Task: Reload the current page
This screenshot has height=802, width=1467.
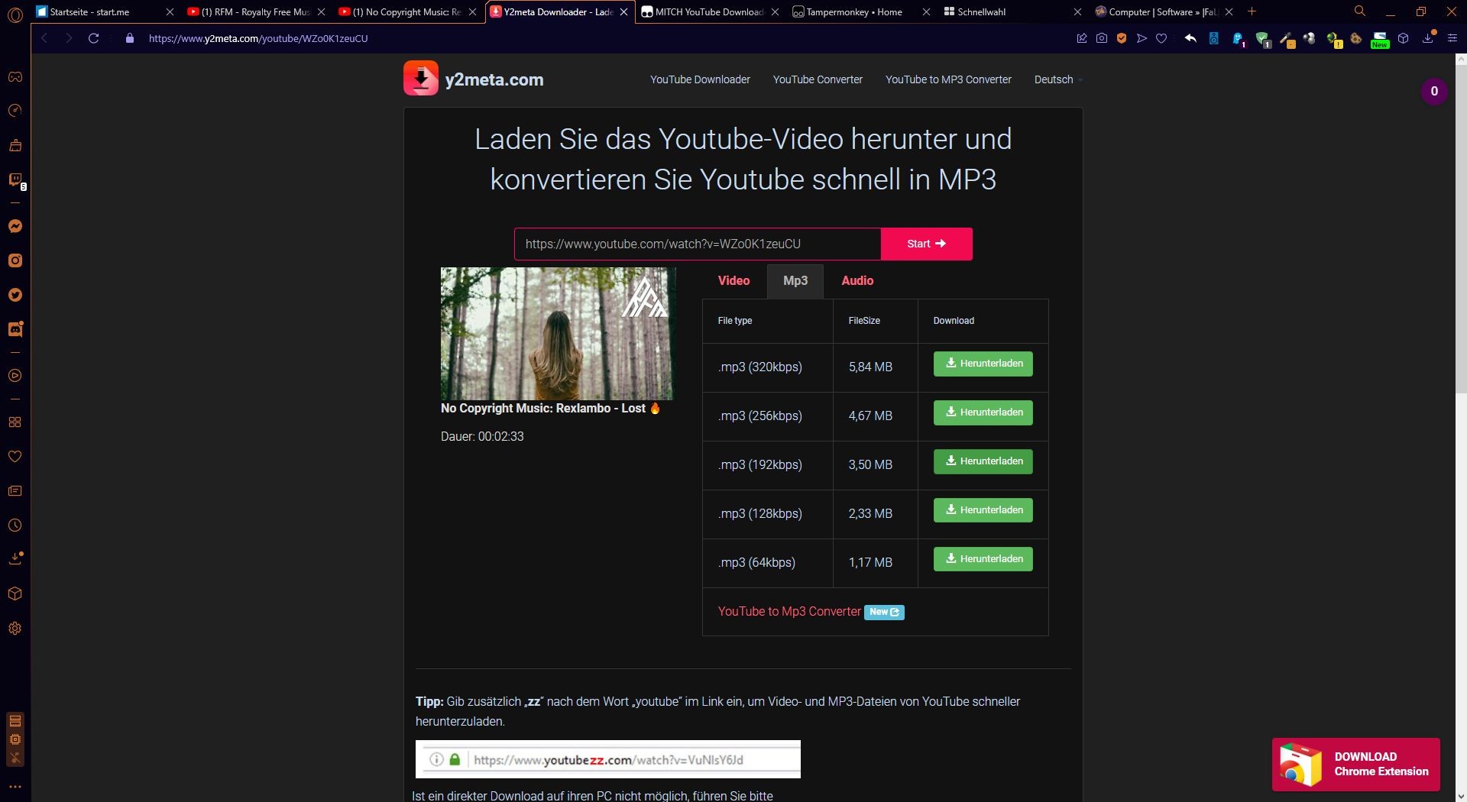Action: [94, 38]
